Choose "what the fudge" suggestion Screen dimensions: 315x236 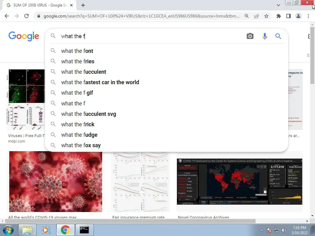pyautogui.click(x=166, y=135)
